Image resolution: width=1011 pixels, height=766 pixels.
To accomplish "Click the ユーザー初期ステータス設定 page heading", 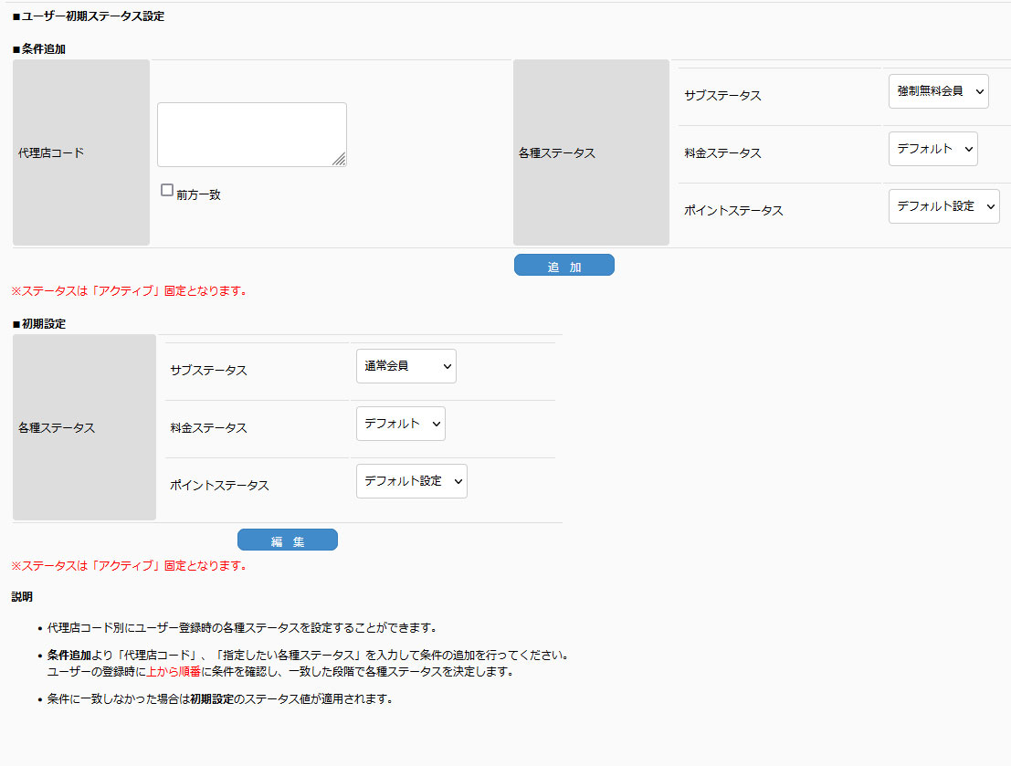I will (x=89, y=16).
